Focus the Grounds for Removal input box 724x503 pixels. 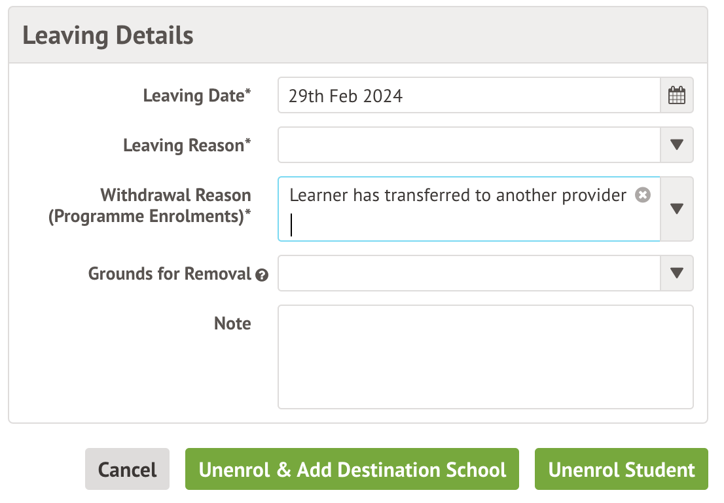[468, 273]
